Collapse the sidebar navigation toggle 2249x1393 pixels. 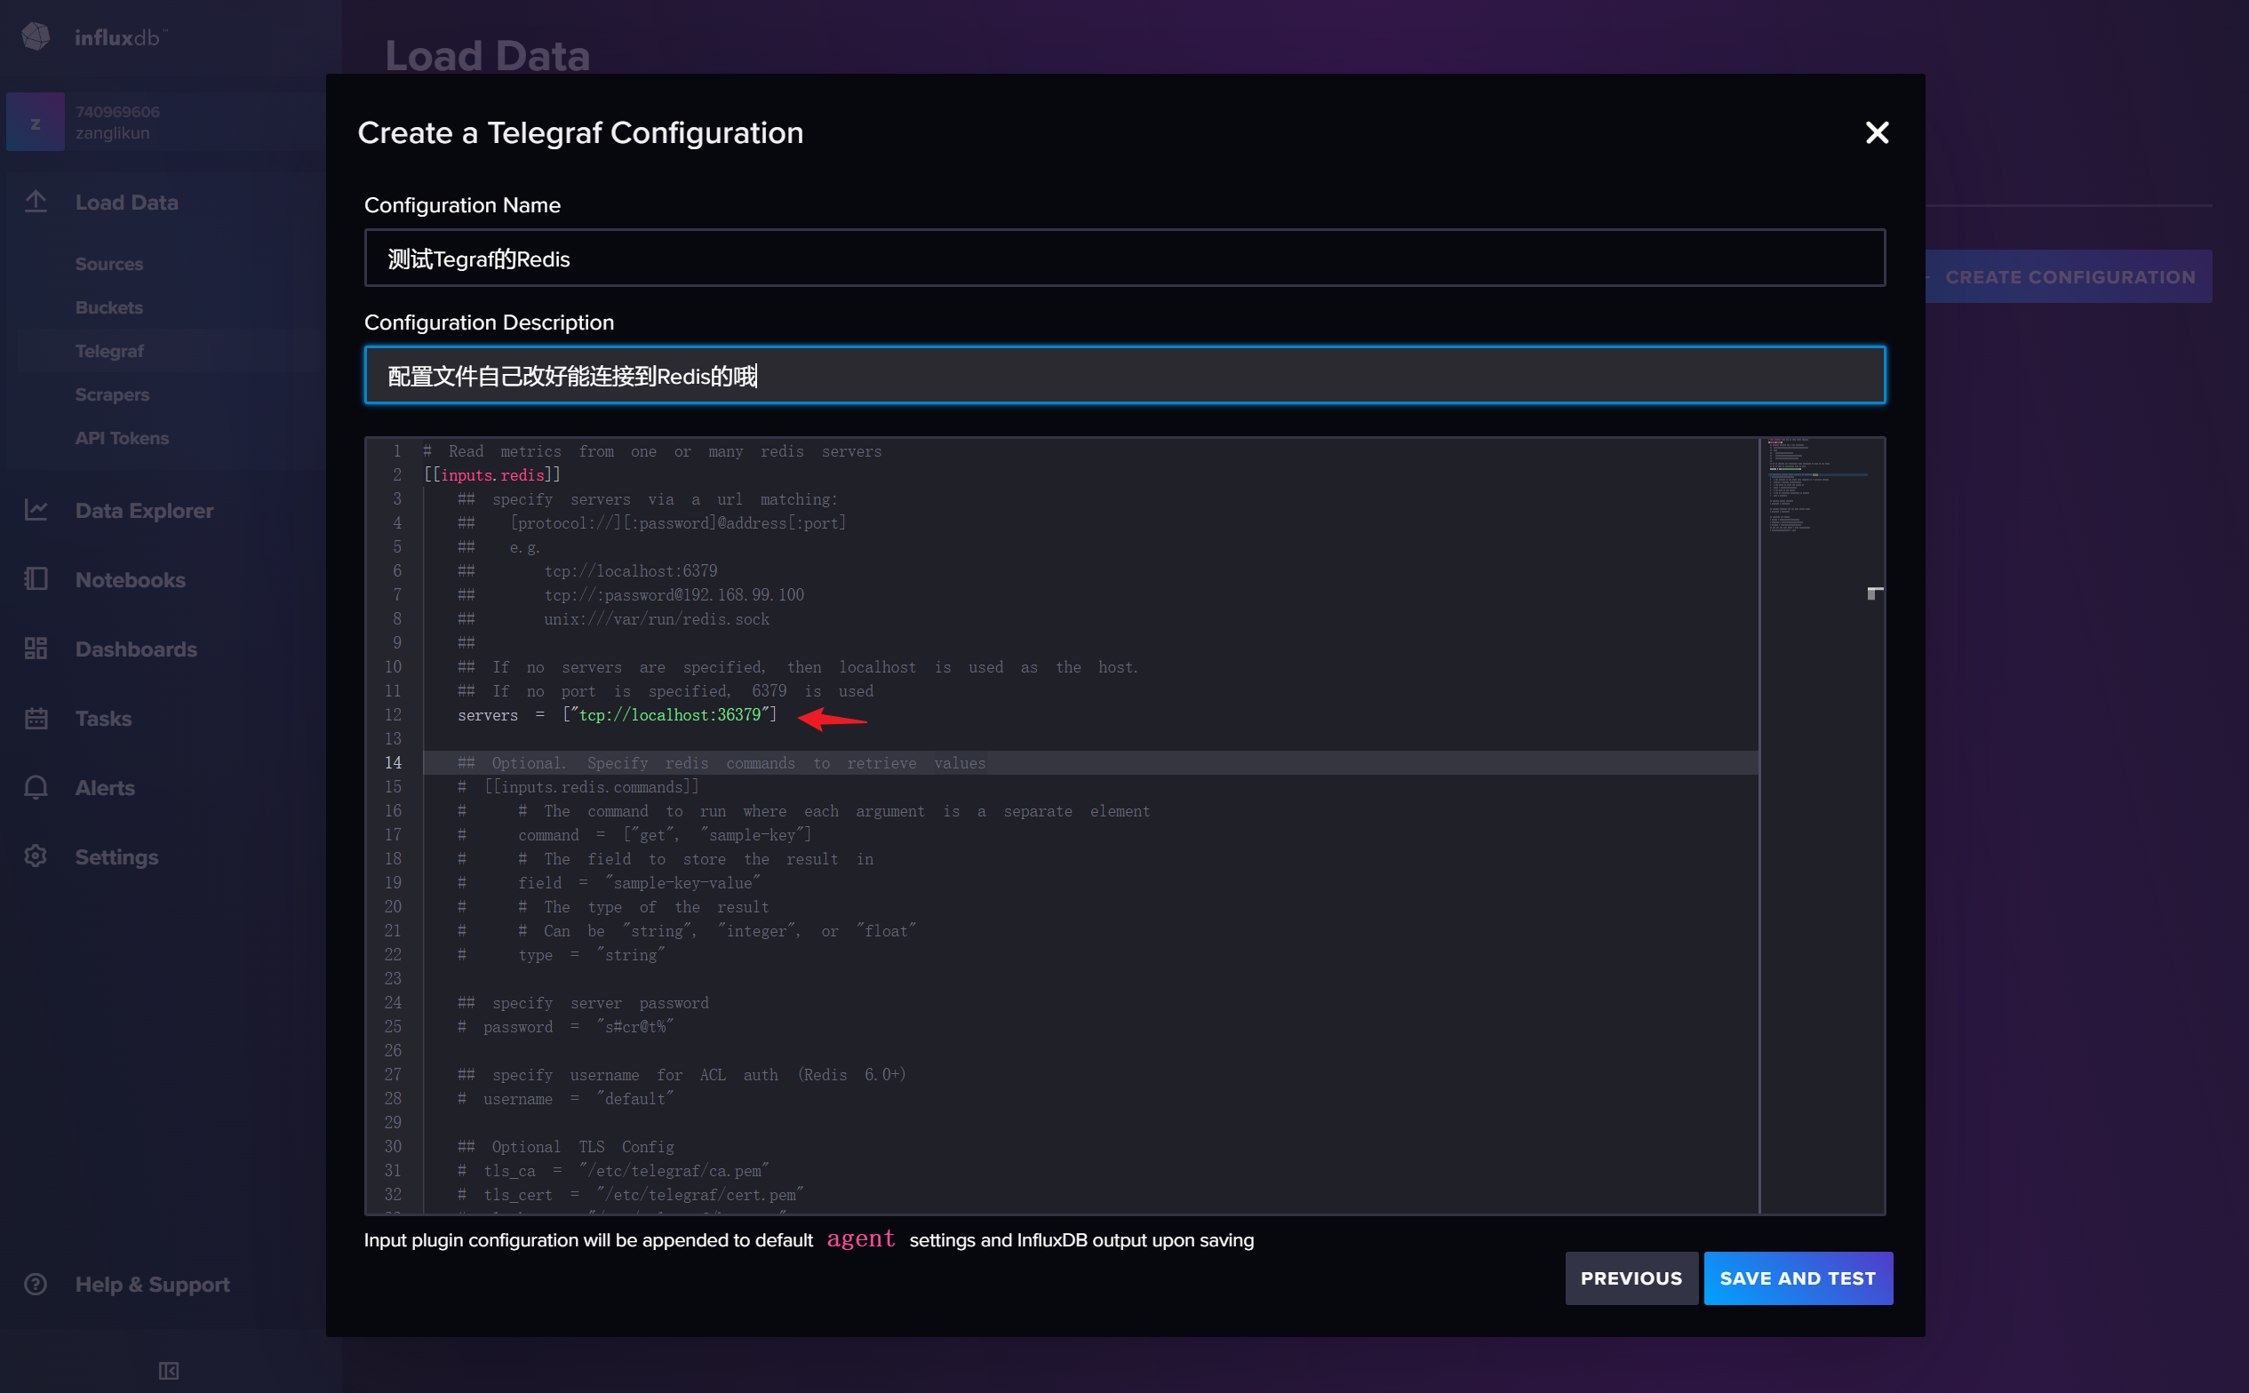click(x=169, y=1370)
